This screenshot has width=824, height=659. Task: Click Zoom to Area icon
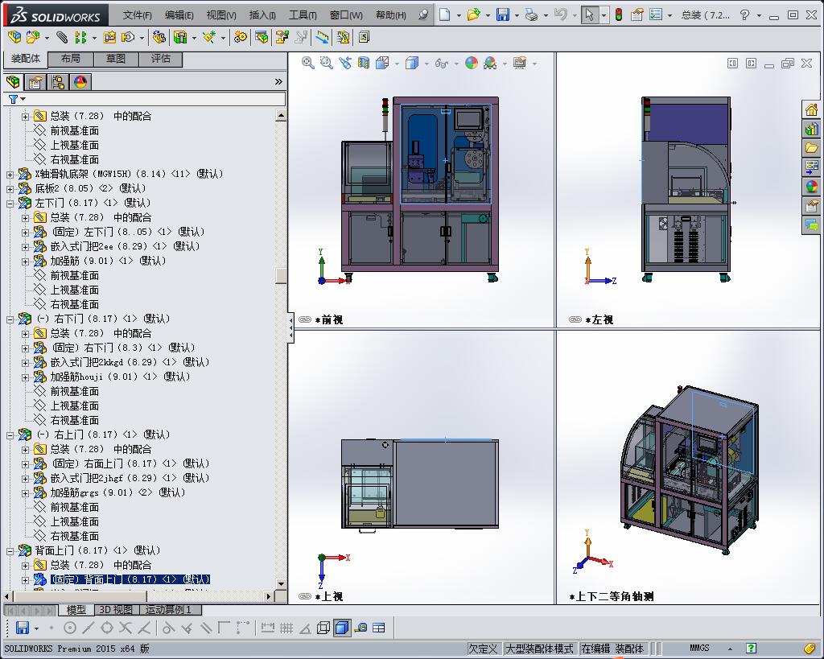click(327, 63)
